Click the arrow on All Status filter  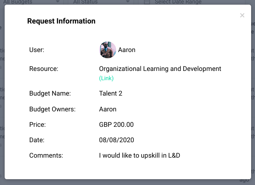(128, 2)
